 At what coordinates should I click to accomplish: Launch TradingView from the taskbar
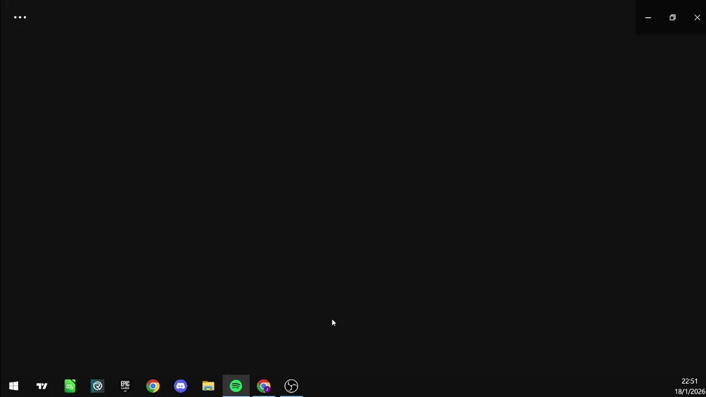[x=42, y=386]
